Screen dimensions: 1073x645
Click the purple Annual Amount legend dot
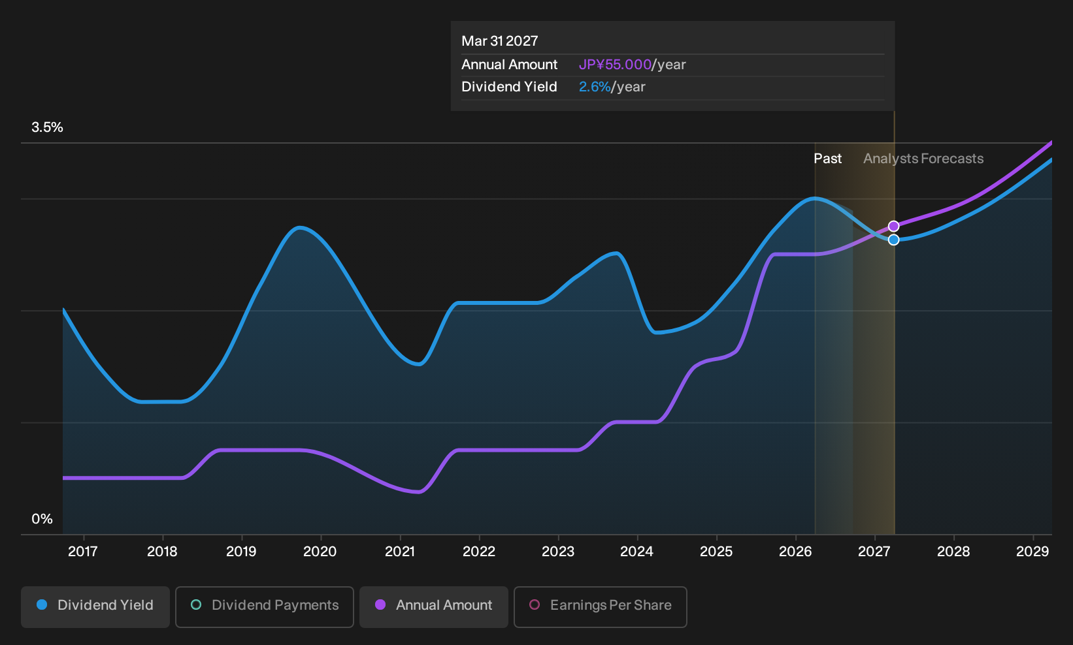tap(380, 605)
